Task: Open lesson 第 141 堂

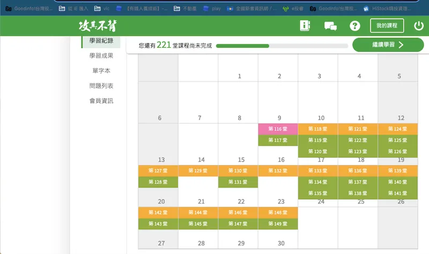Action: tap(397, 193)
